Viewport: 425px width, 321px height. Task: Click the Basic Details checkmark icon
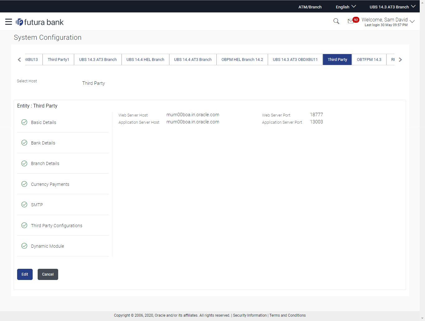(24, 122)
